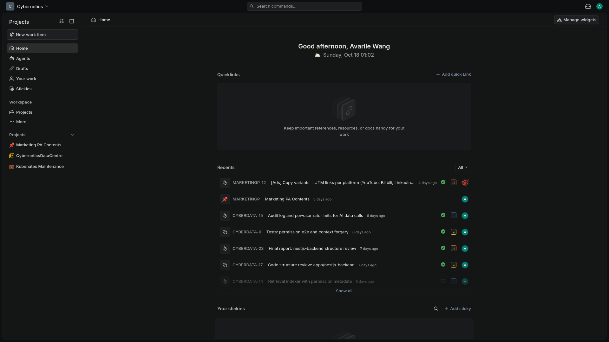Open the sidebar display preferences icon
The width and height of the screenshot is (609, 342).
pyautogui.click(x=62, y=21)
